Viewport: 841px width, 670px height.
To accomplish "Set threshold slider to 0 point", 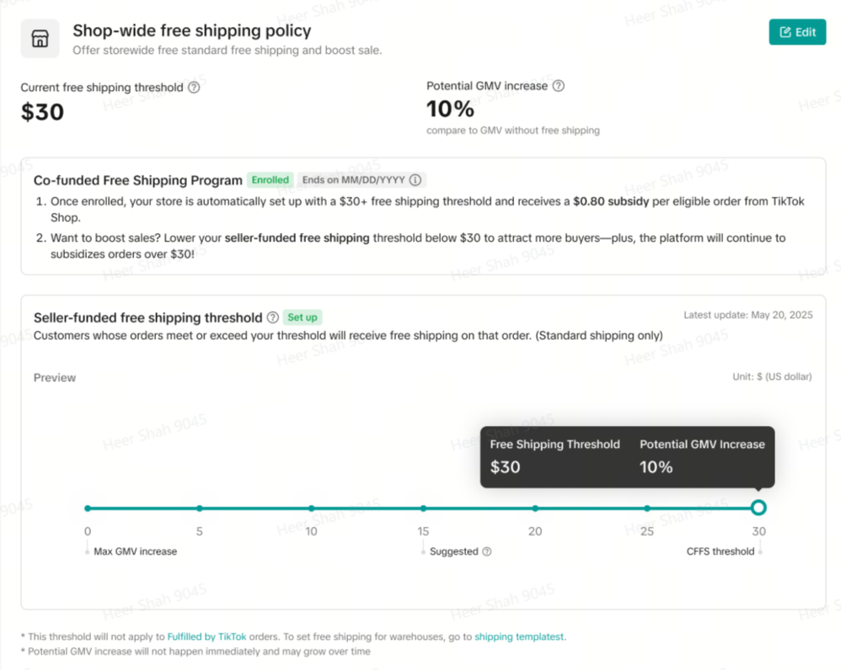I will pyautogui.click(x=88, y=508).
